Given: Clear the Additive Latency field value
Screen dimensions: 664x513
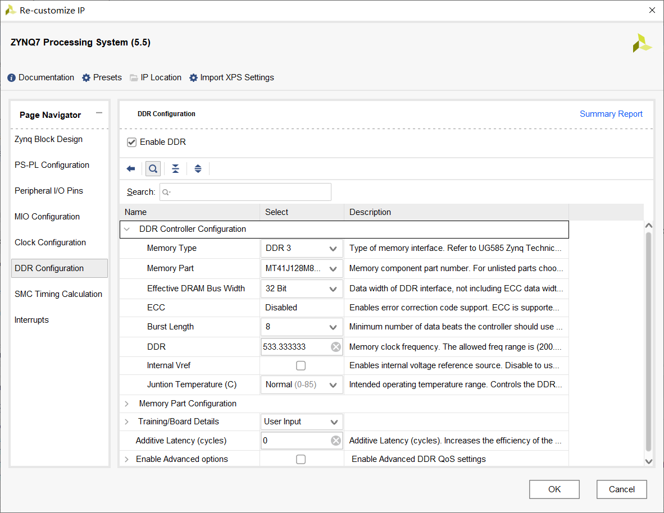Looking at the screenshot, I should (336, 441).
